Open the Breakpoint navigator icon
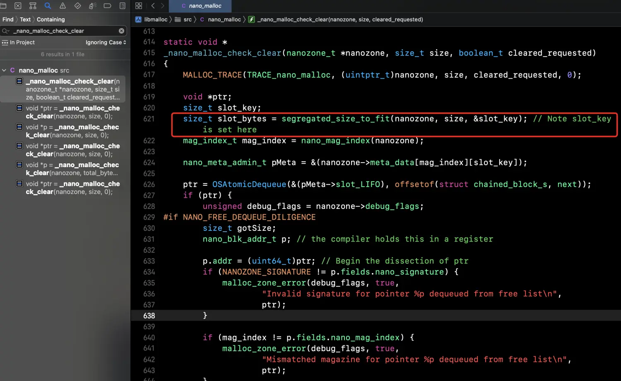 point(107,6)
